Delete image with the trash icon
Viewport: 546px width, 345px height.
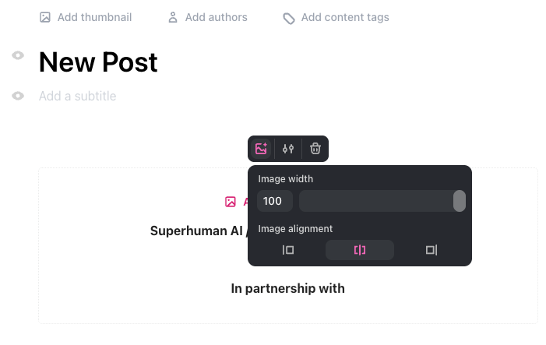315,149
